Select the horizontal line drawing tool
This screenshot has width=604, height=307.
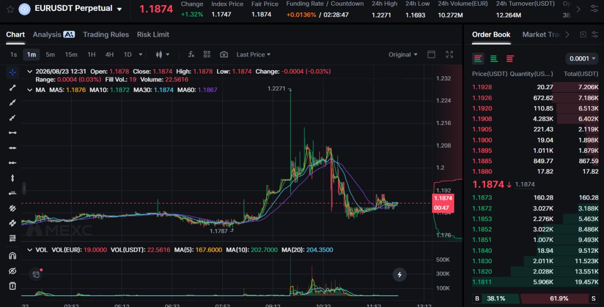click(x=13, y=148)
